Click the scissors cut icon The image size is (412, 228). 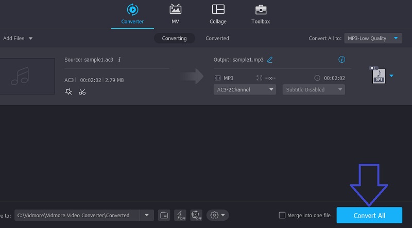coord(82,91)
